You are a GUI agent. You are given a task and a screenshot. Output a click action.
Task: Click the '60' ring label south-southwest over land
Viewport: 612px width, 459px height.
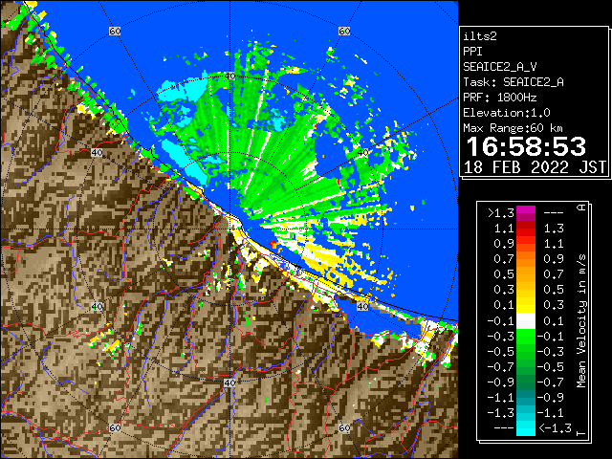(115, 427)
